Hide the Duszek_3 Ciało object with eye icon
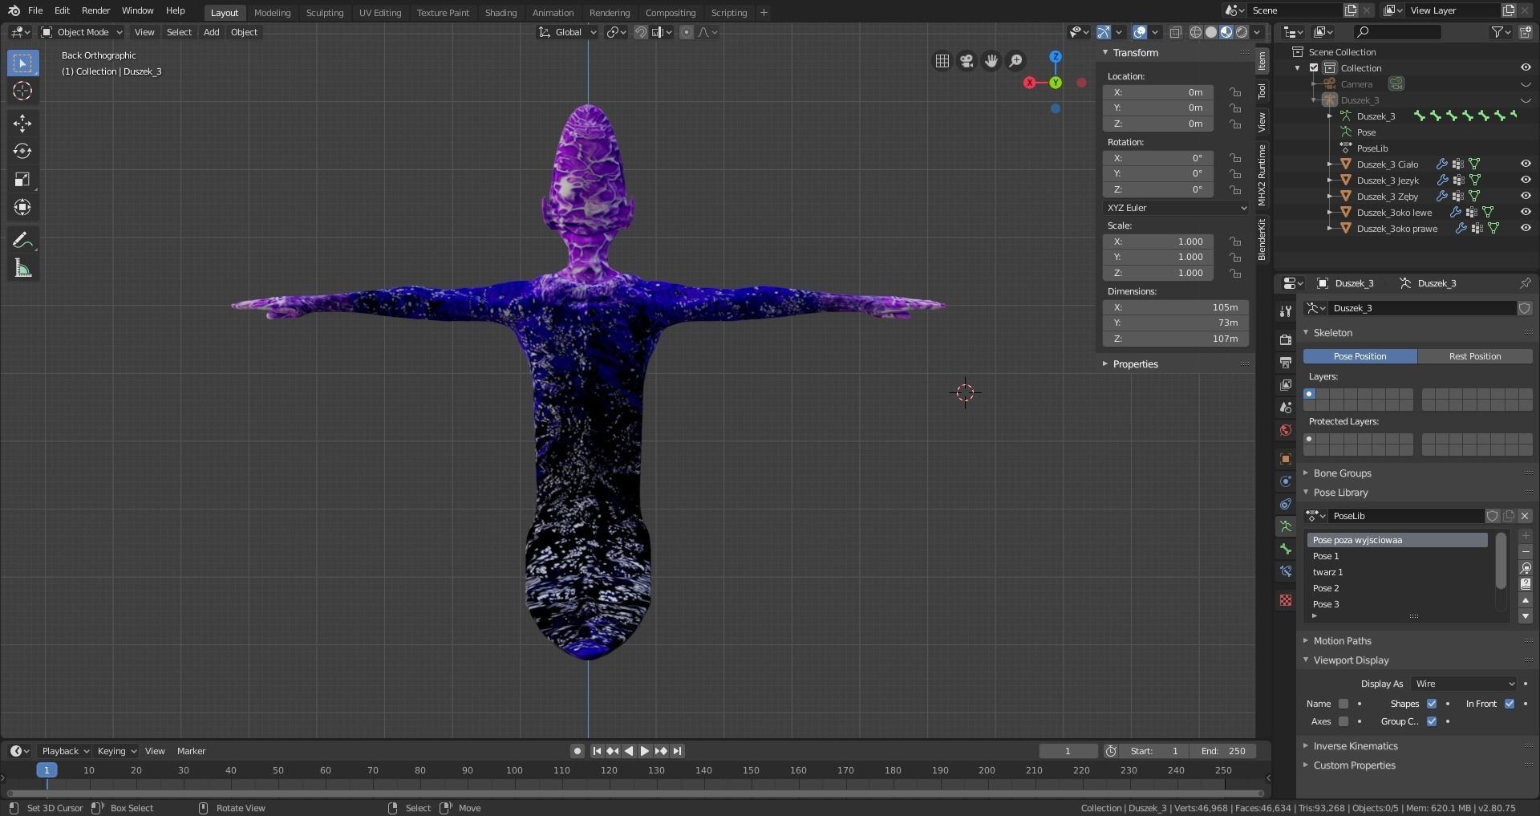Viewport: 1540px width, 816px height. 1526,164
